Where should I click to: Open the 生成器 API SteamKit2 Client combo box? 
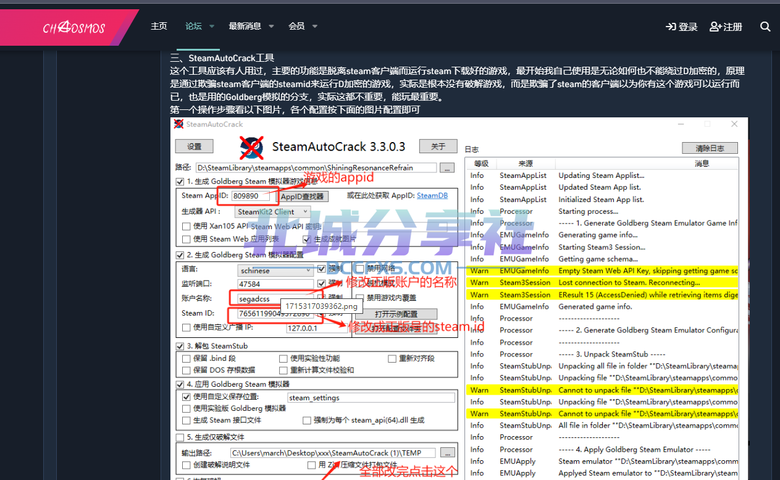pos(274,211)
